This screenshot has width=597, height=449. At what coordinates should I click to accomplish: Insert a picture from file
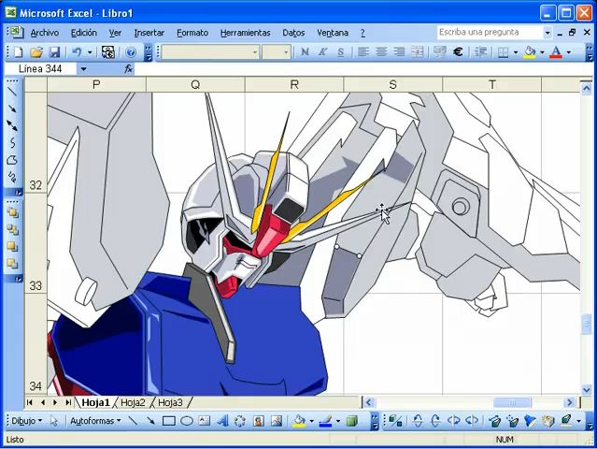click(x=277, y=421)
